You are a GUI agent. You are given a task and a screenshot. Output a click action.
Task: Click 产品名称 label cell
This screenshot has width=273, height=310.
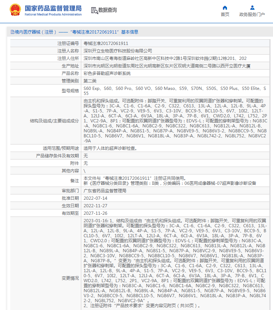[x=46, y=73]
